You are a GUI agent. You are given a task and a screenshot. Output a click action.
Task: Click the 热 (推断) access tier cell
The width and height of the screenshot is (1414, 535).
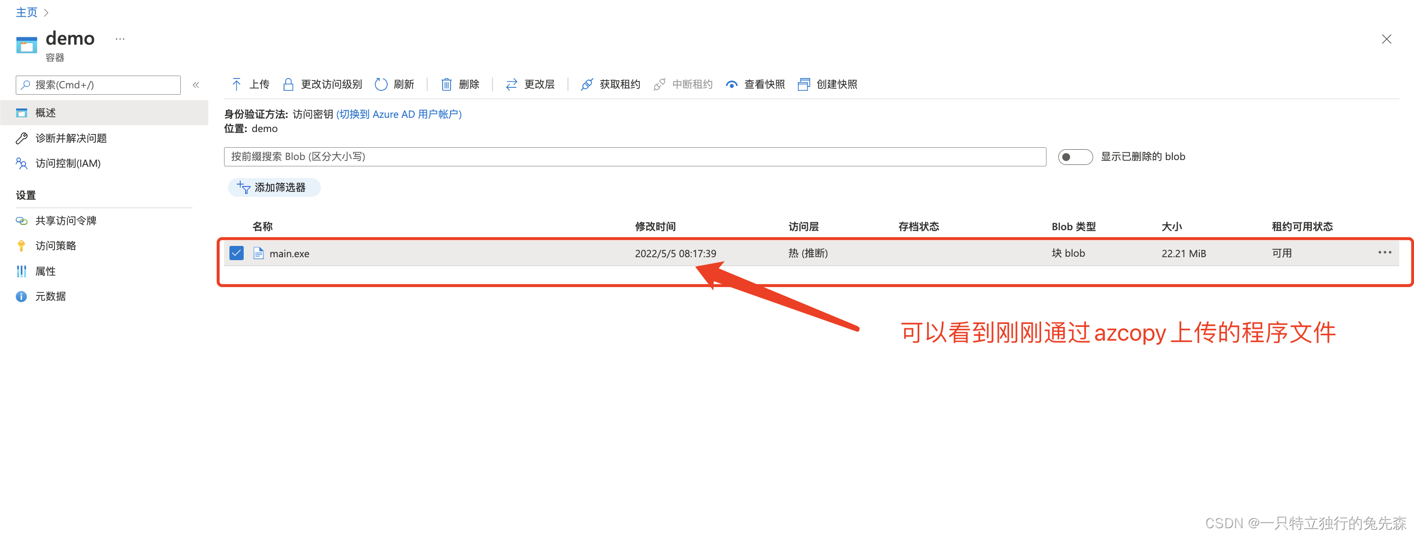[807, 253]
